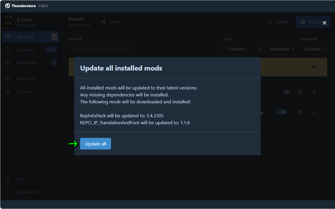Click the Get mods magnifier icon
This screenshot has height=209, width=335.
pos(8,50)
